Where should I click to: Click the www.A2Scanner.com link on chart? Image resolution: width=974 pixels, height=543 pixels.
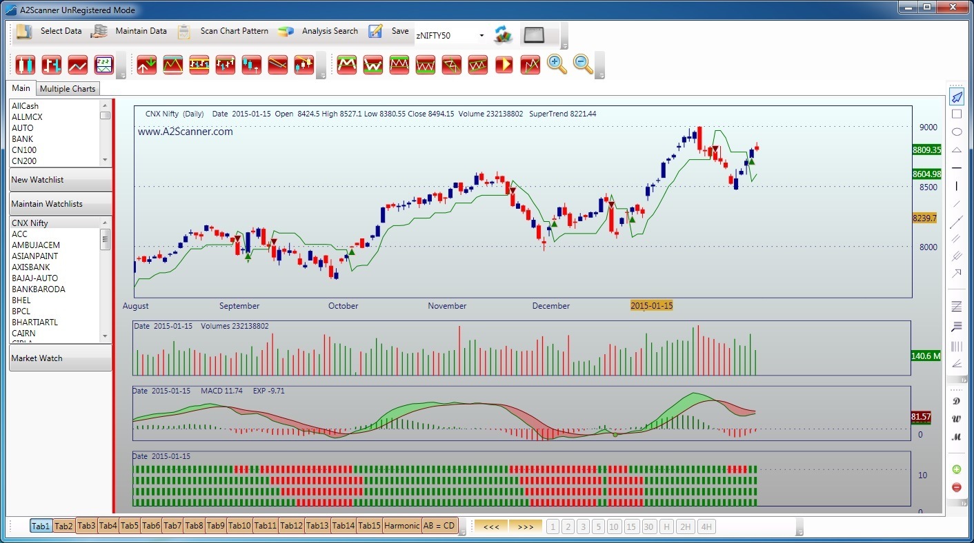pos(186,132)
